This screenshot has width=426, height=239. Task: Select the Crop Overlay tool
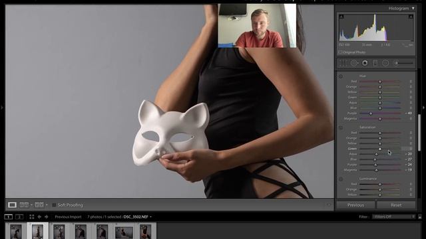(x=343, y=63)
